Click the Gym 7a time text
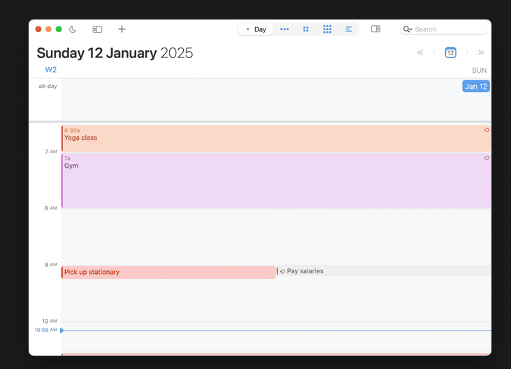Image resolution: width=511 pixels, height=369 pixels. (67, 158)
